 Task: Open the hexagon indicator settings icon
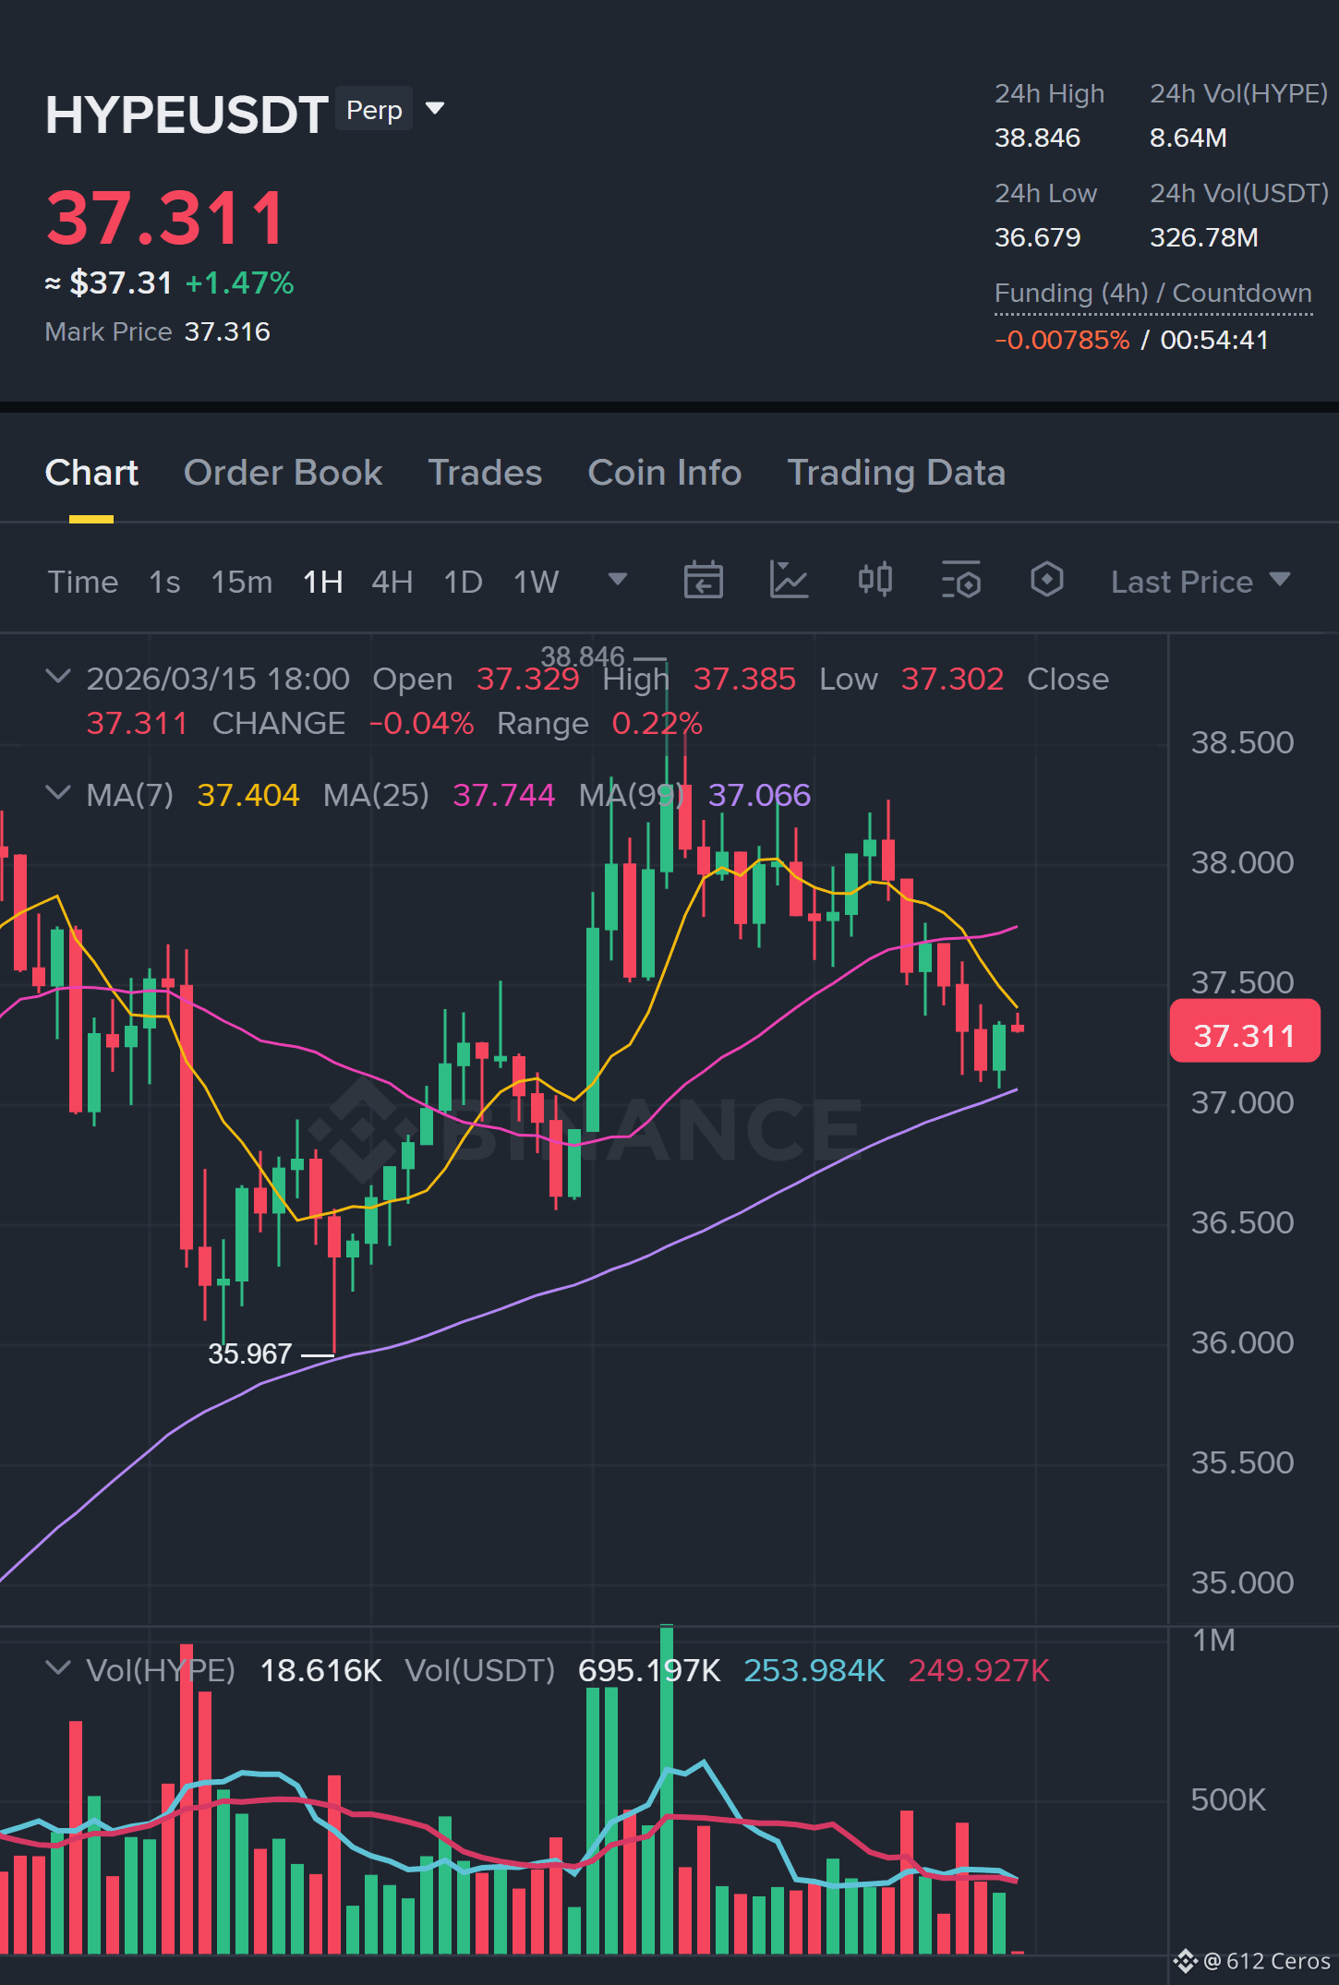pos(1046,580)
